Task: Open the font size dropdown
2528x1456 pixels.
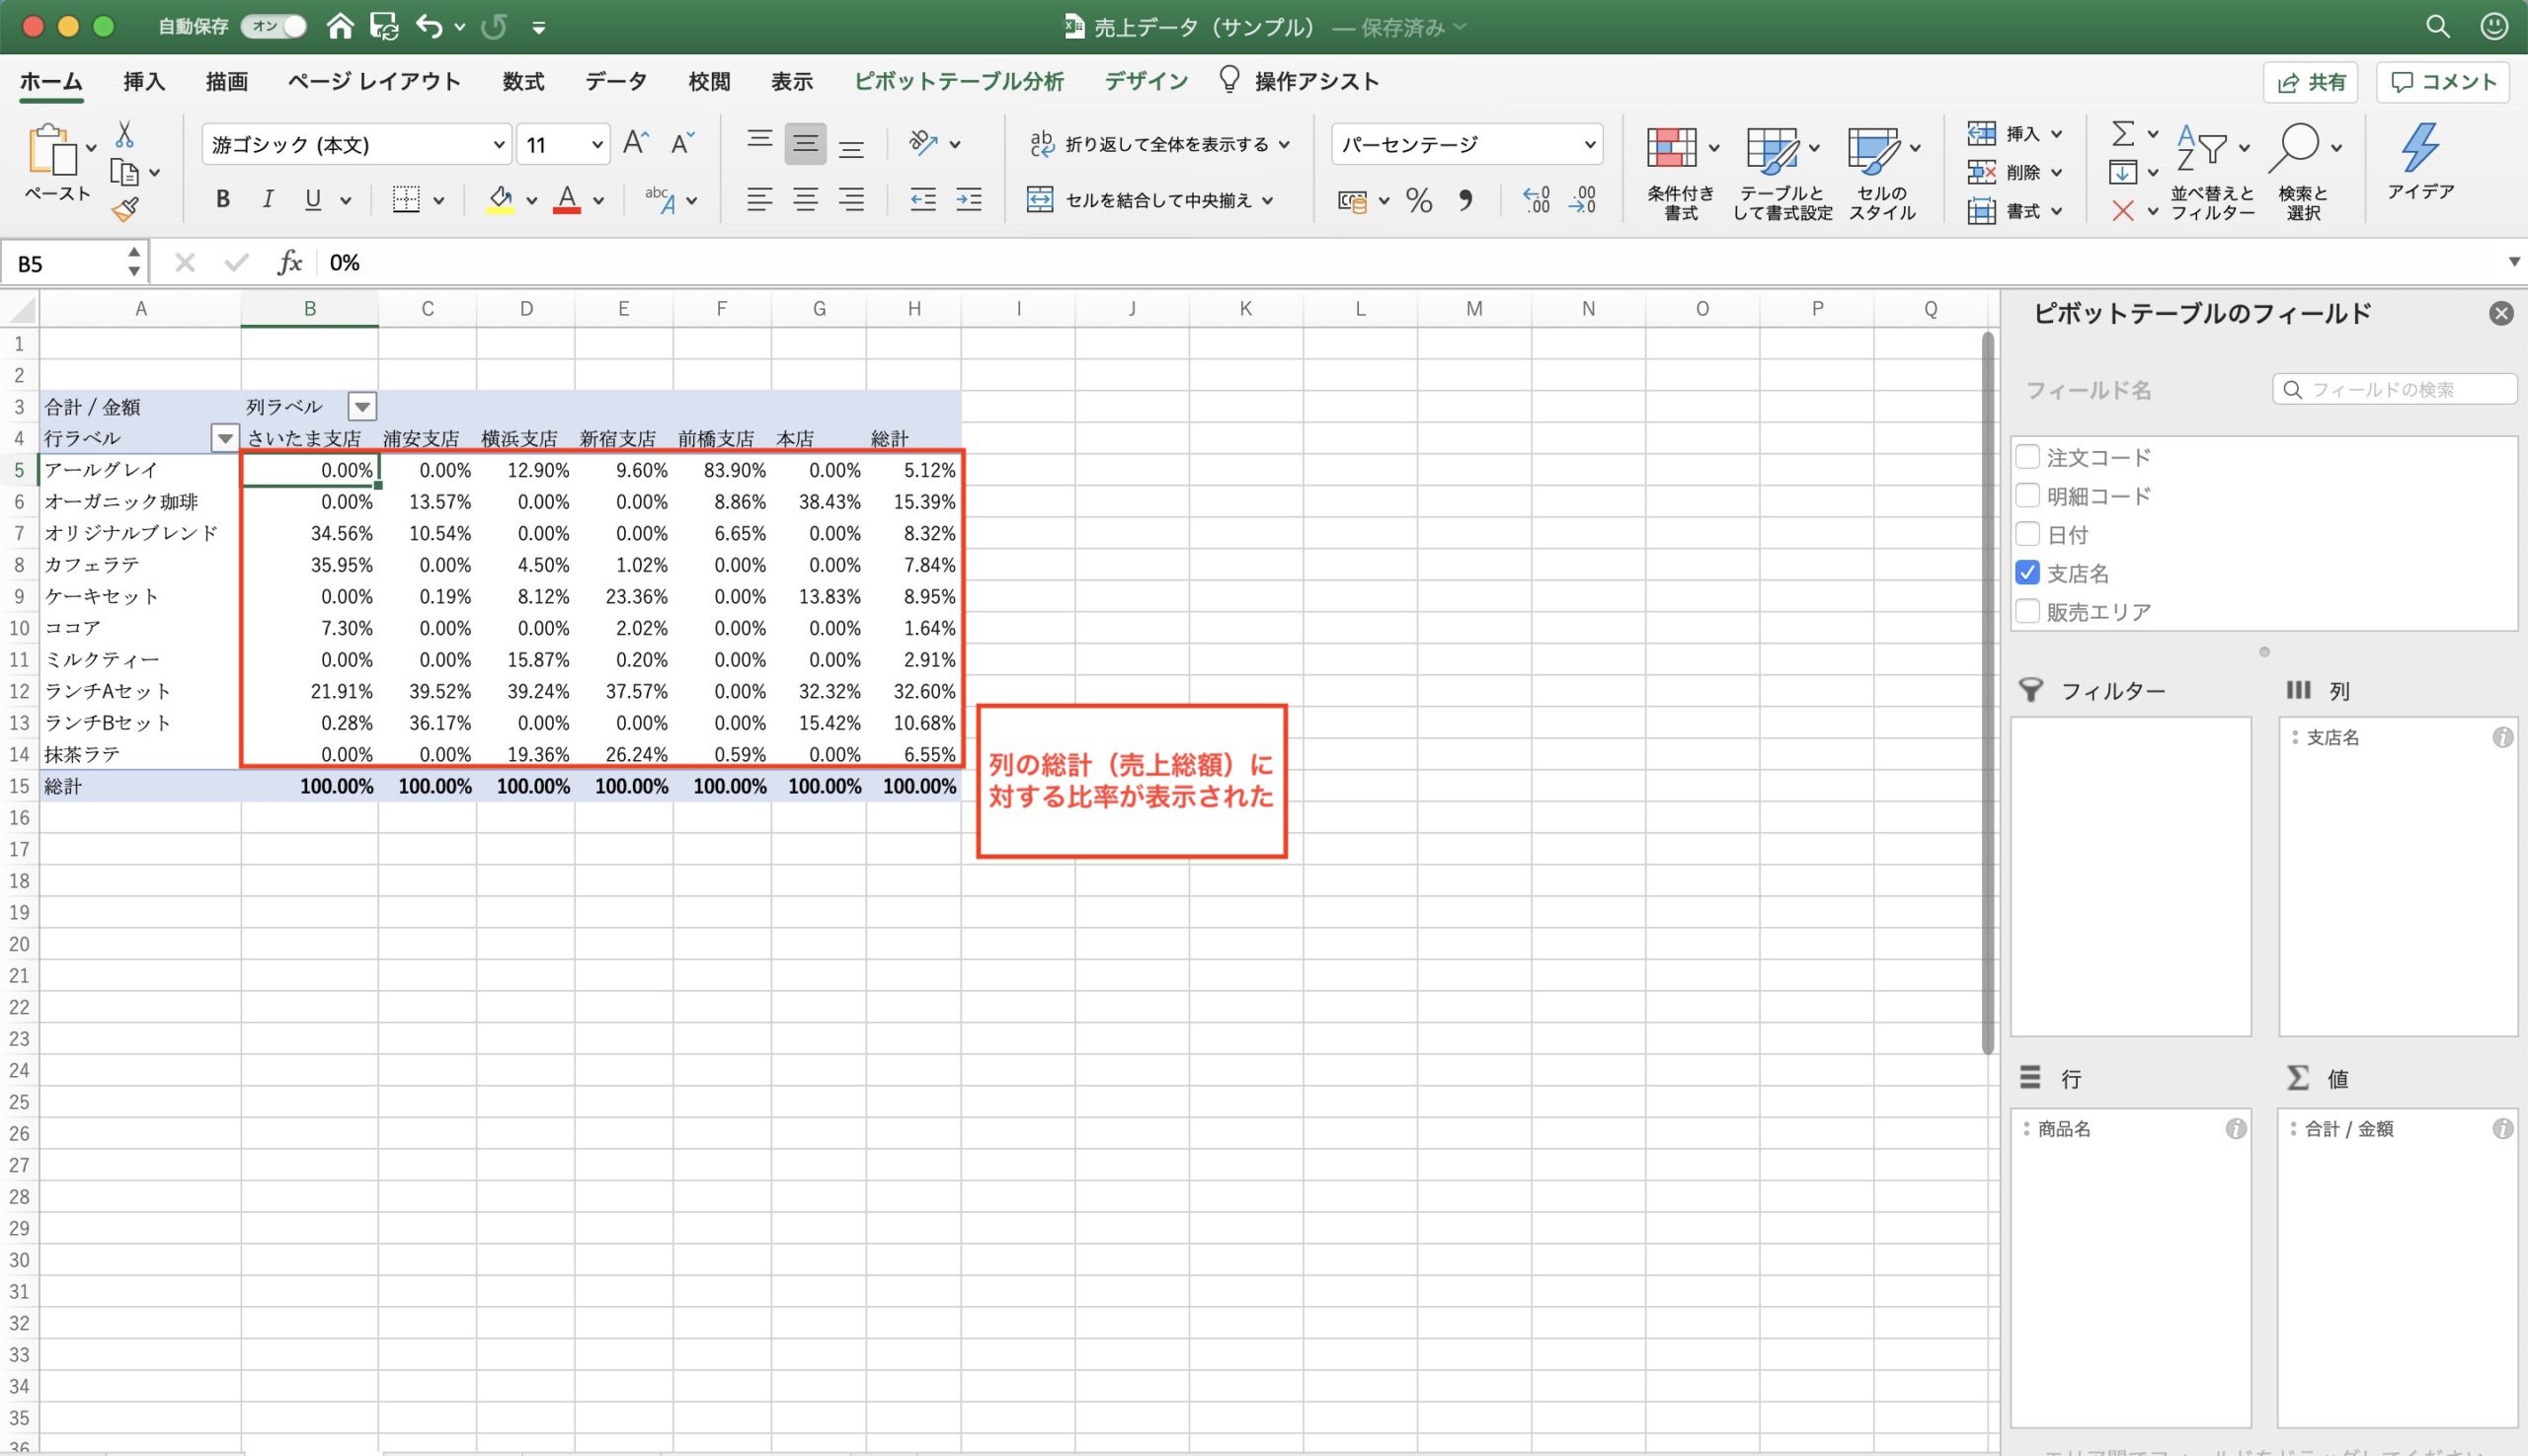Action: [x=597, y=145]
